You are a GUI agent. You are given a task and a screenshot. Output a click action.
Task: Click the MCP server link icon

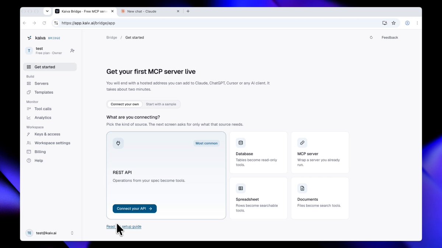[302, 143]
